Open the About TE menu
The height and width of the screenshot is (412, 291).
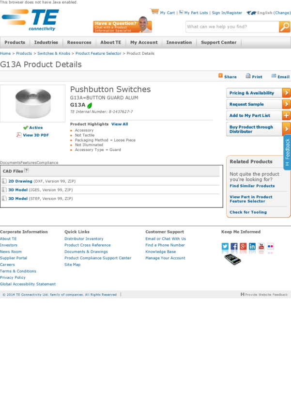click(111, 42)
